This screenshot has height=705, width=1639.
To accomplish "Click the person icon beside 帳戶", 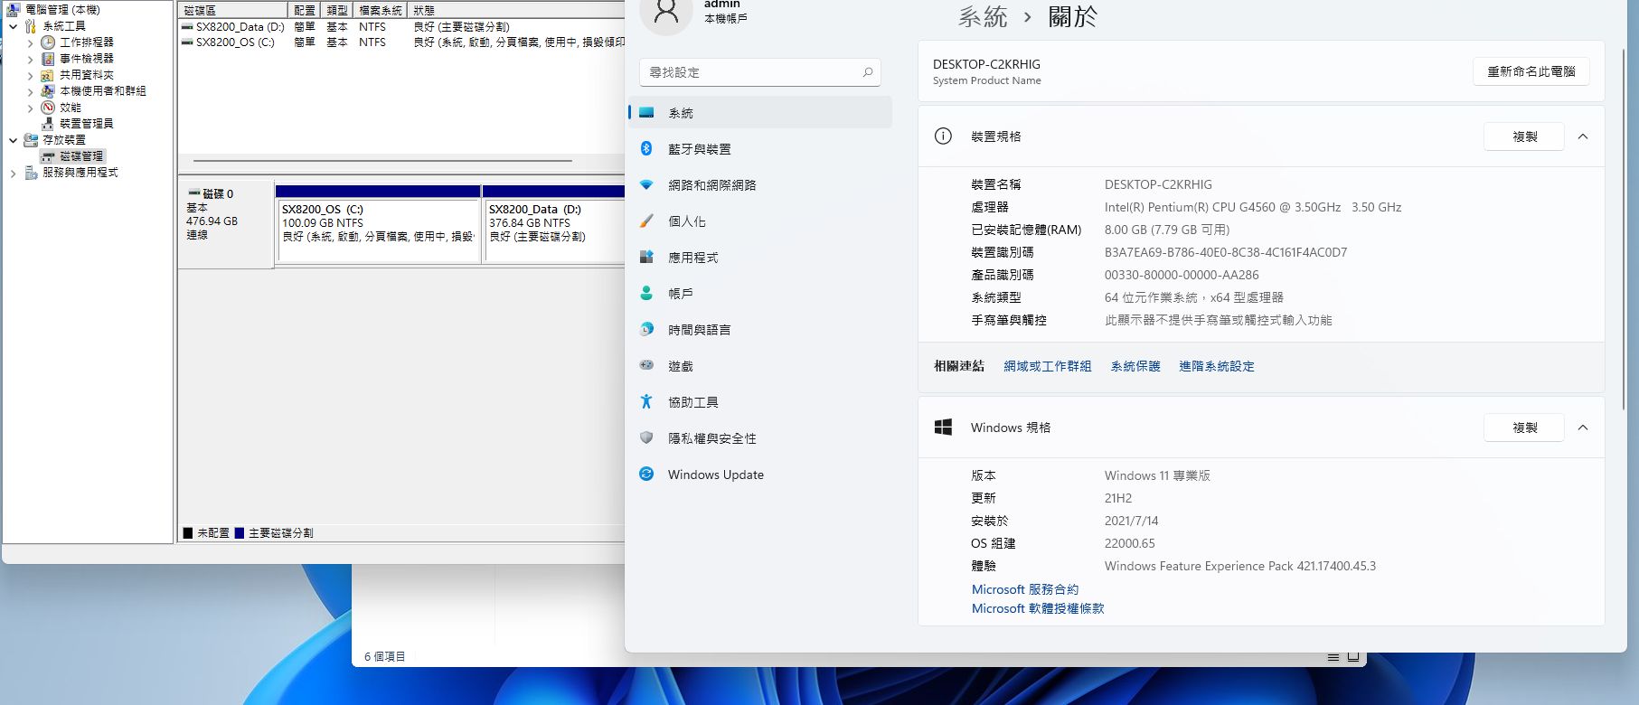I will [646, 293].
